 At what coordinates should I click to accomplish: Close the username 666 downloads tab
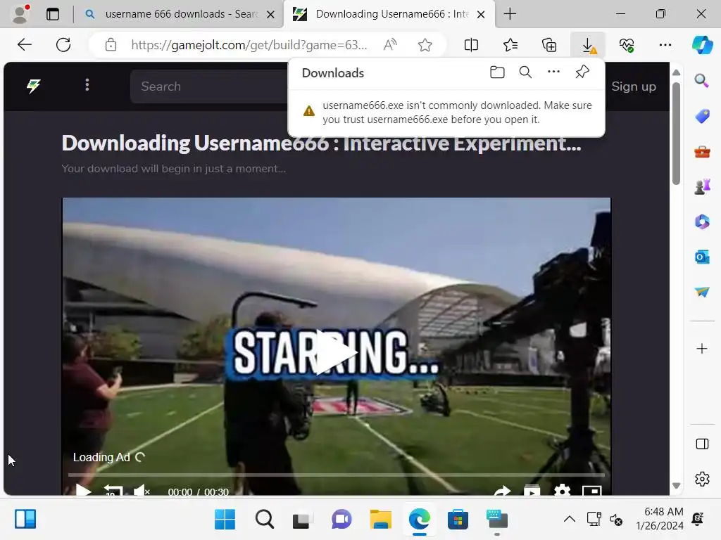(271, 14)
